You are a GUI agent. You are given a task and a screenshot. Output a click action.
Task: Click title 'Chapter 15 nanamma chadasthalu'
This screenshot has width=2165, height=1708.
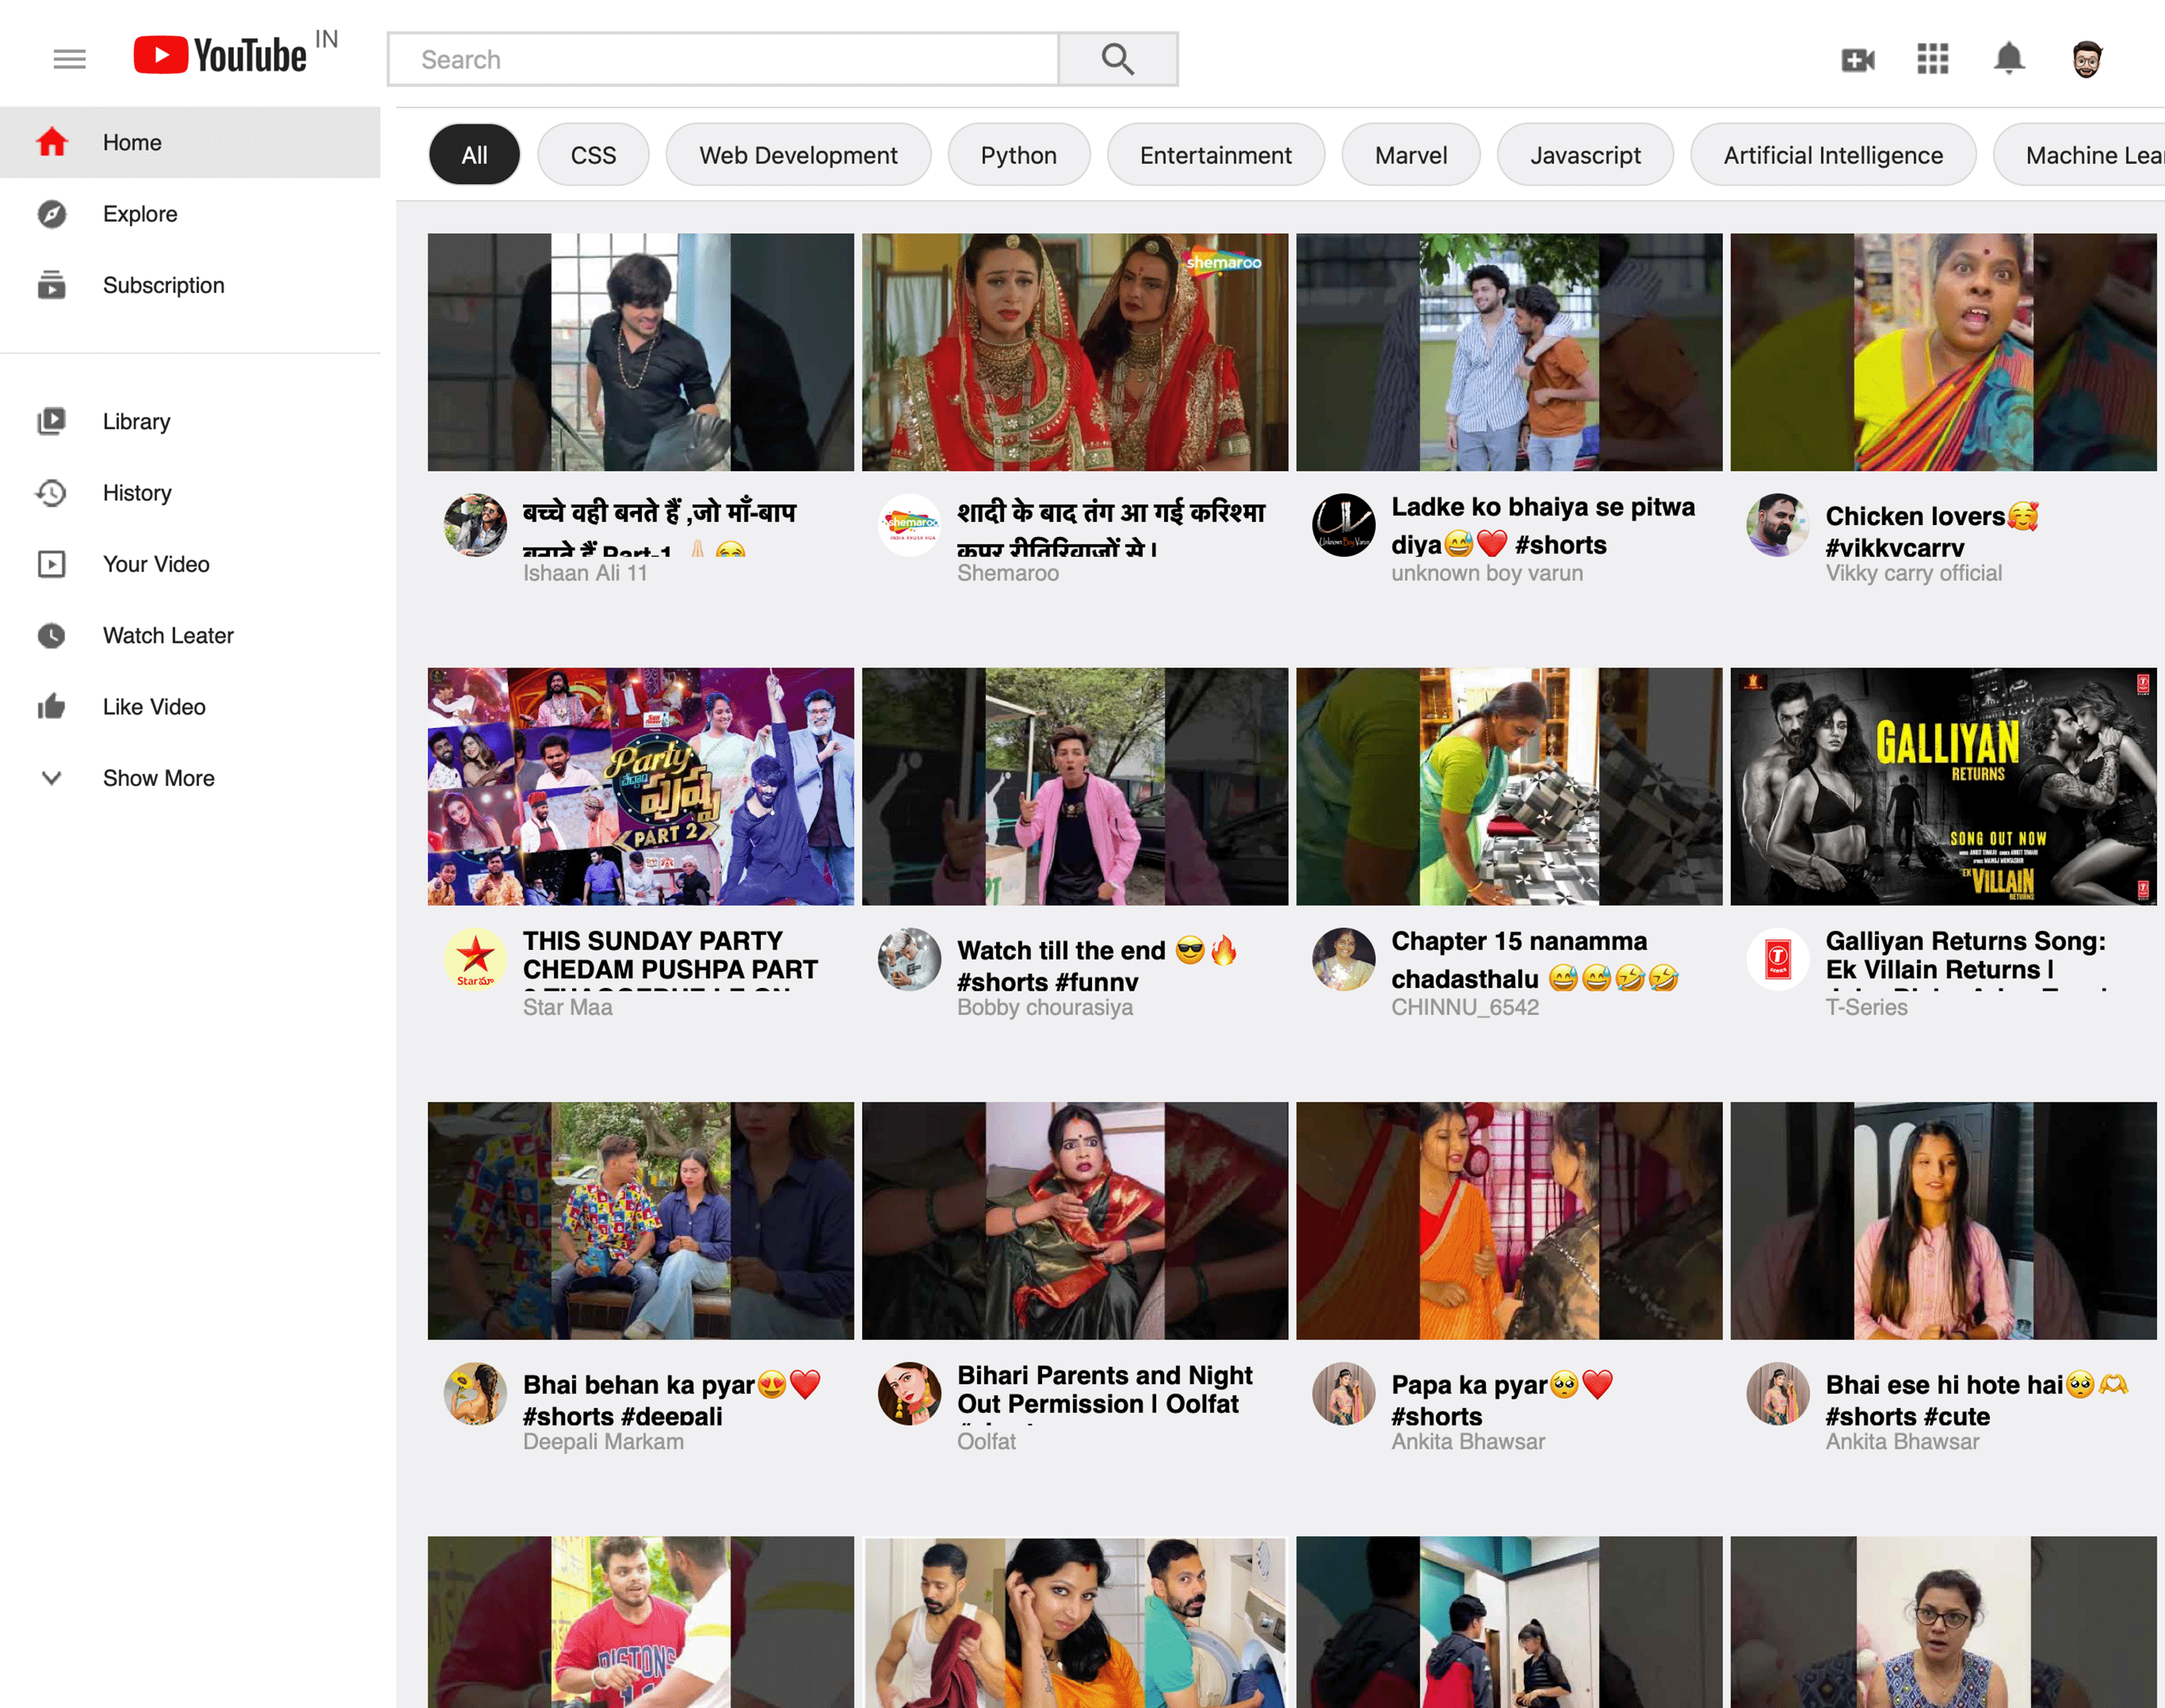[x=1535, y=960]
